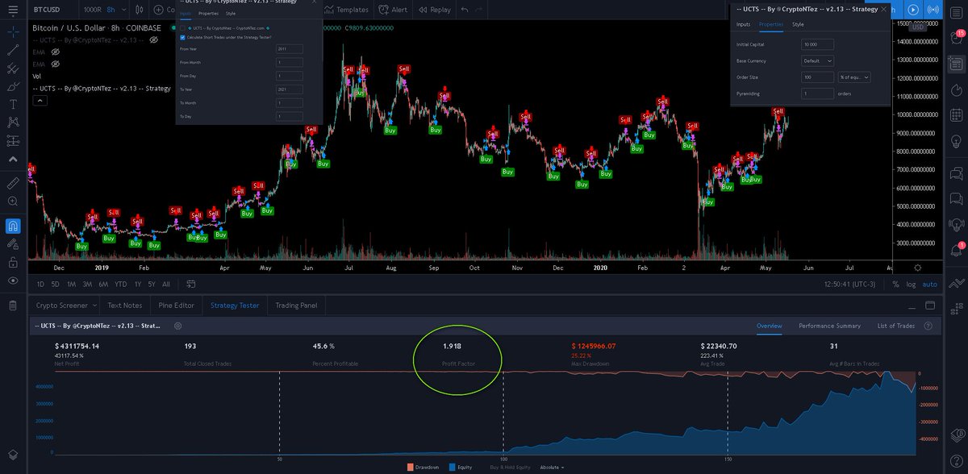Switch to Style tab in right dialog
The width and height of the screenshot is (968, 474).
(797, 24)
